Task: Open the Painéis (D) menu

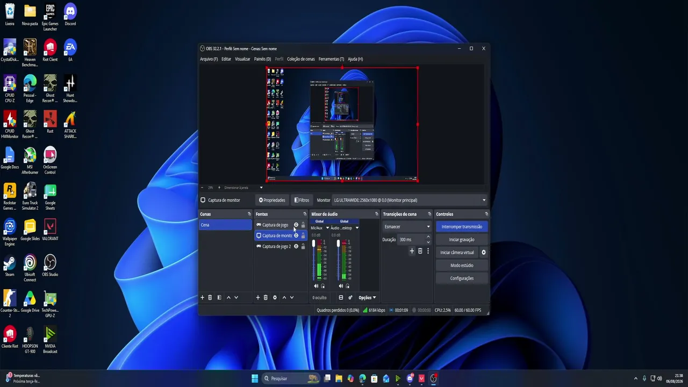Action: point(262,59)
